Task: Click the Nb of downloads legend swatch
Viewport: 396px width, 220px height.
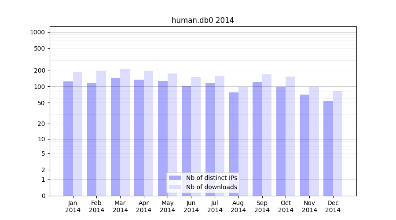Action: pyautogui.click(x=175, y=187)
